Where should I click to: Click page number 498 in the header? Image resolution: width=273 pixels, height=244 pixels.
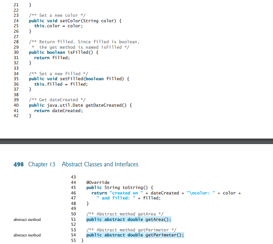point(18,165)
